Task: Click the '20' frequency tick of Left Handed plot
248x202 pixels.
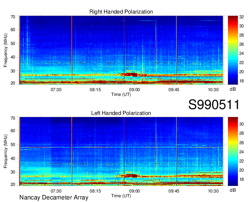Action: (x=13, y=184)
